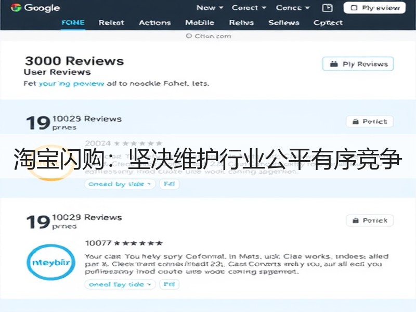Click the bag icon in Potiek button

355,220
